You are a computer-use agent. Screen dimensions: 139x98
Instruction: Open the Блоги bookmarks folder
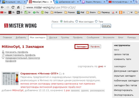tap(91, 12)
